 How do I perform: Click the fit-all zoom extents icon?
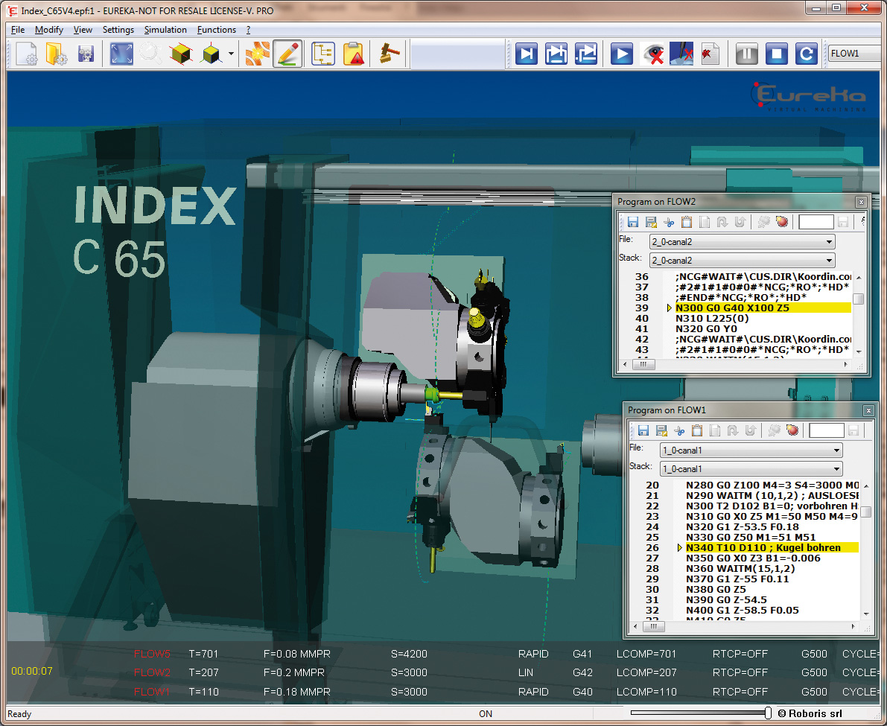click(x=121, y=54)
